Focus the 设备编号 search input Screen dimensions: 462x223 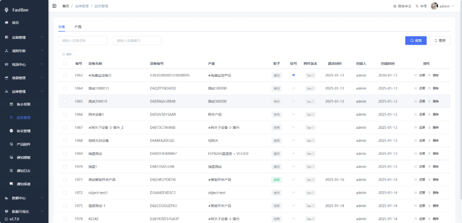pos(137,41)
